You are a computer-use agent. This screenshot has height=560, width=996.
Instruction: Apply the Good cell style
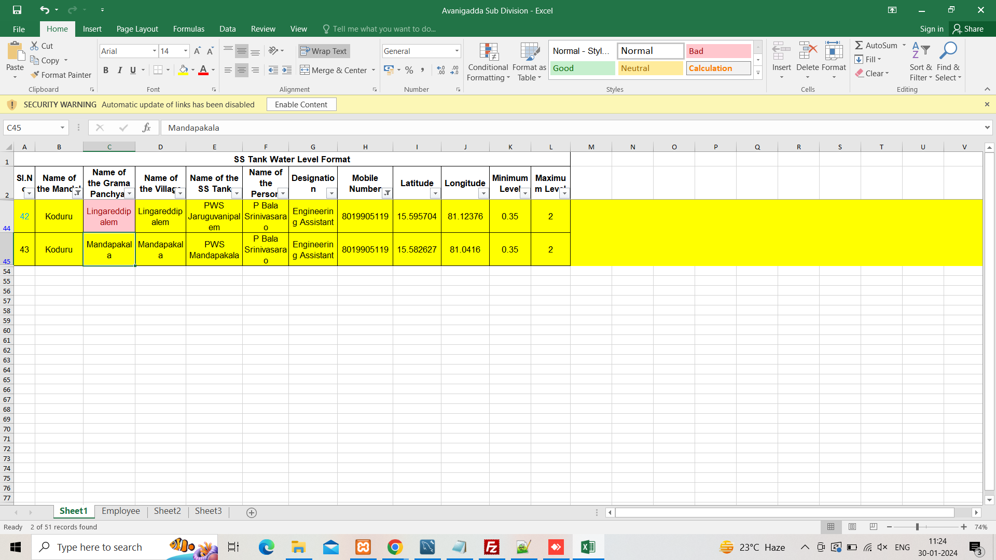(582, 68)
